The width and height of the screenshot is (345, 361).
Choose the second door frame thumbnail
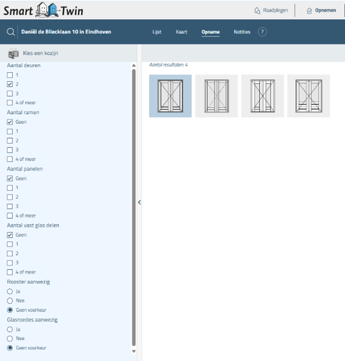pos(216,96)
